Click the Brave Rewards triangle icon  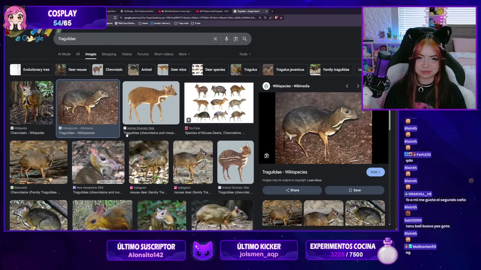281,18
